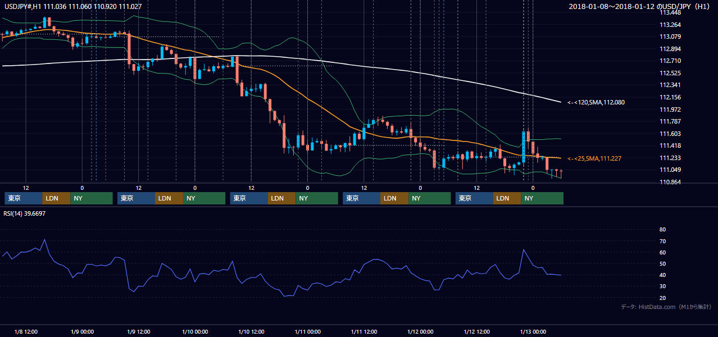This screenshot has height=337, width=718.
Task: Click the 1/12 00:00 time axis label
Action: pyautogui.click(x=420, y=332)
